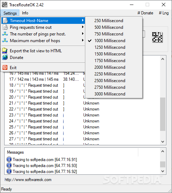Choose 250 Millisecond timeout
This screenshot has width=172, height=193.
pyautogui.click(x=114, y=21)
